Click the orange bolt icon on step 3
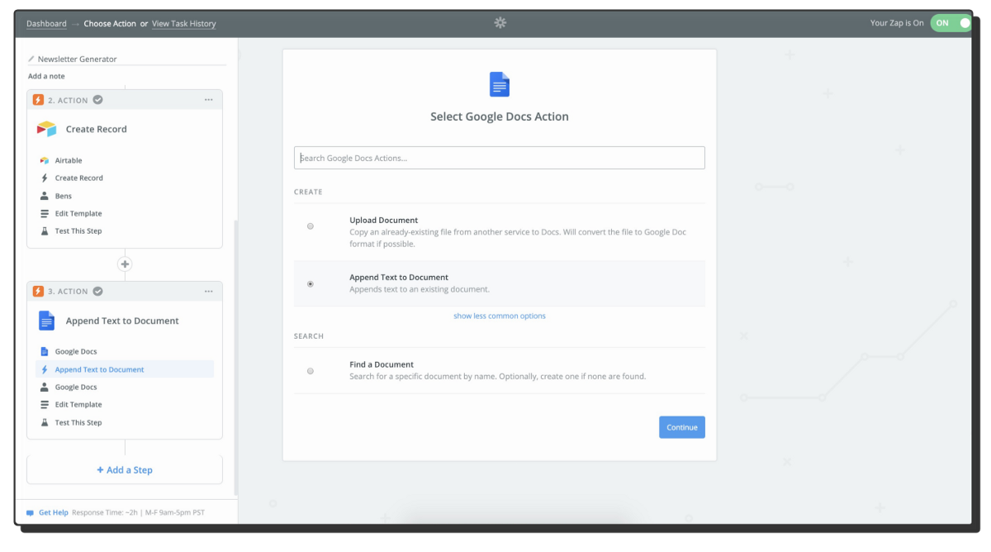This screenshot has height=552, width=991. (38, 292)
